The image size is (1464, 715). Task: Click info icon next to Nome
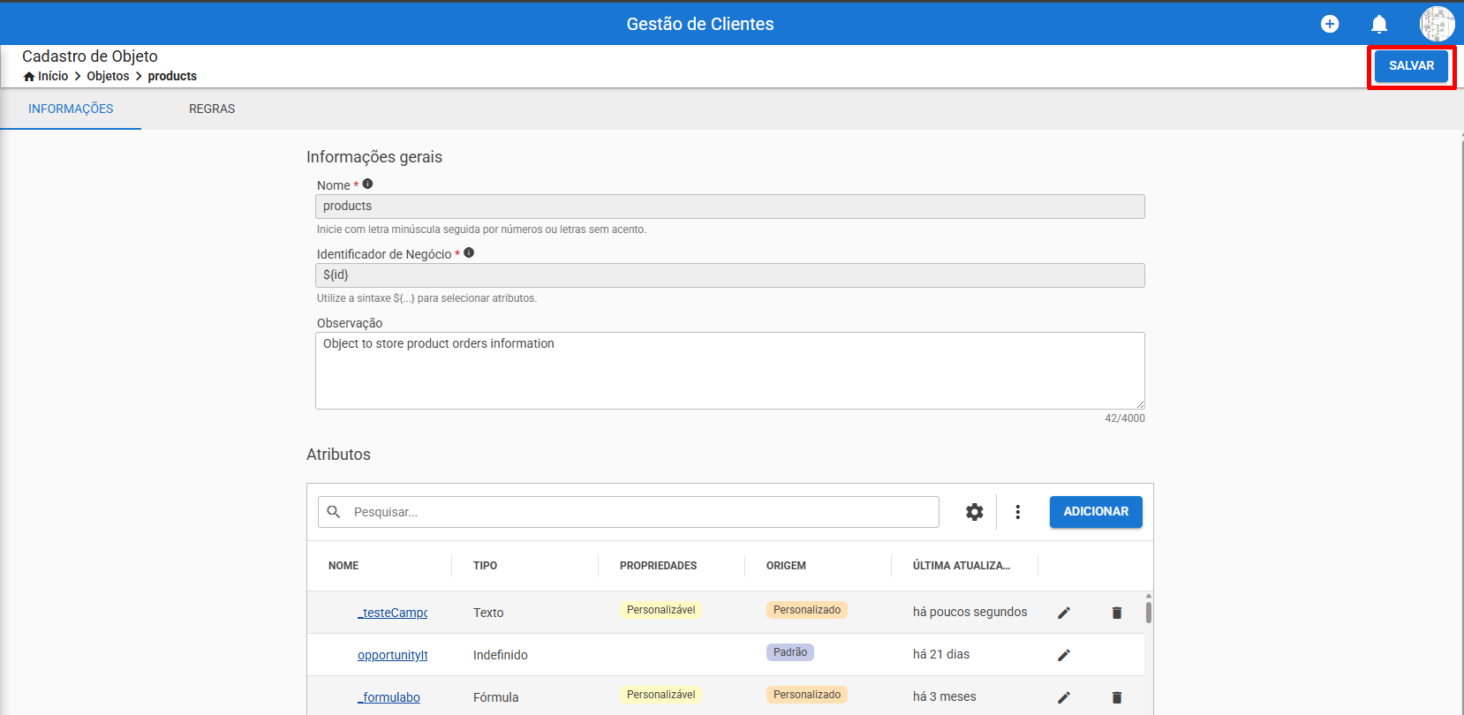coord(367,184)
